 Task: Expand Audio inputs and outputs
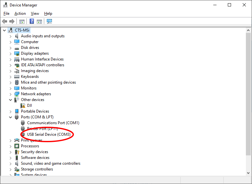pyautogui.click(x=10, y=36)
